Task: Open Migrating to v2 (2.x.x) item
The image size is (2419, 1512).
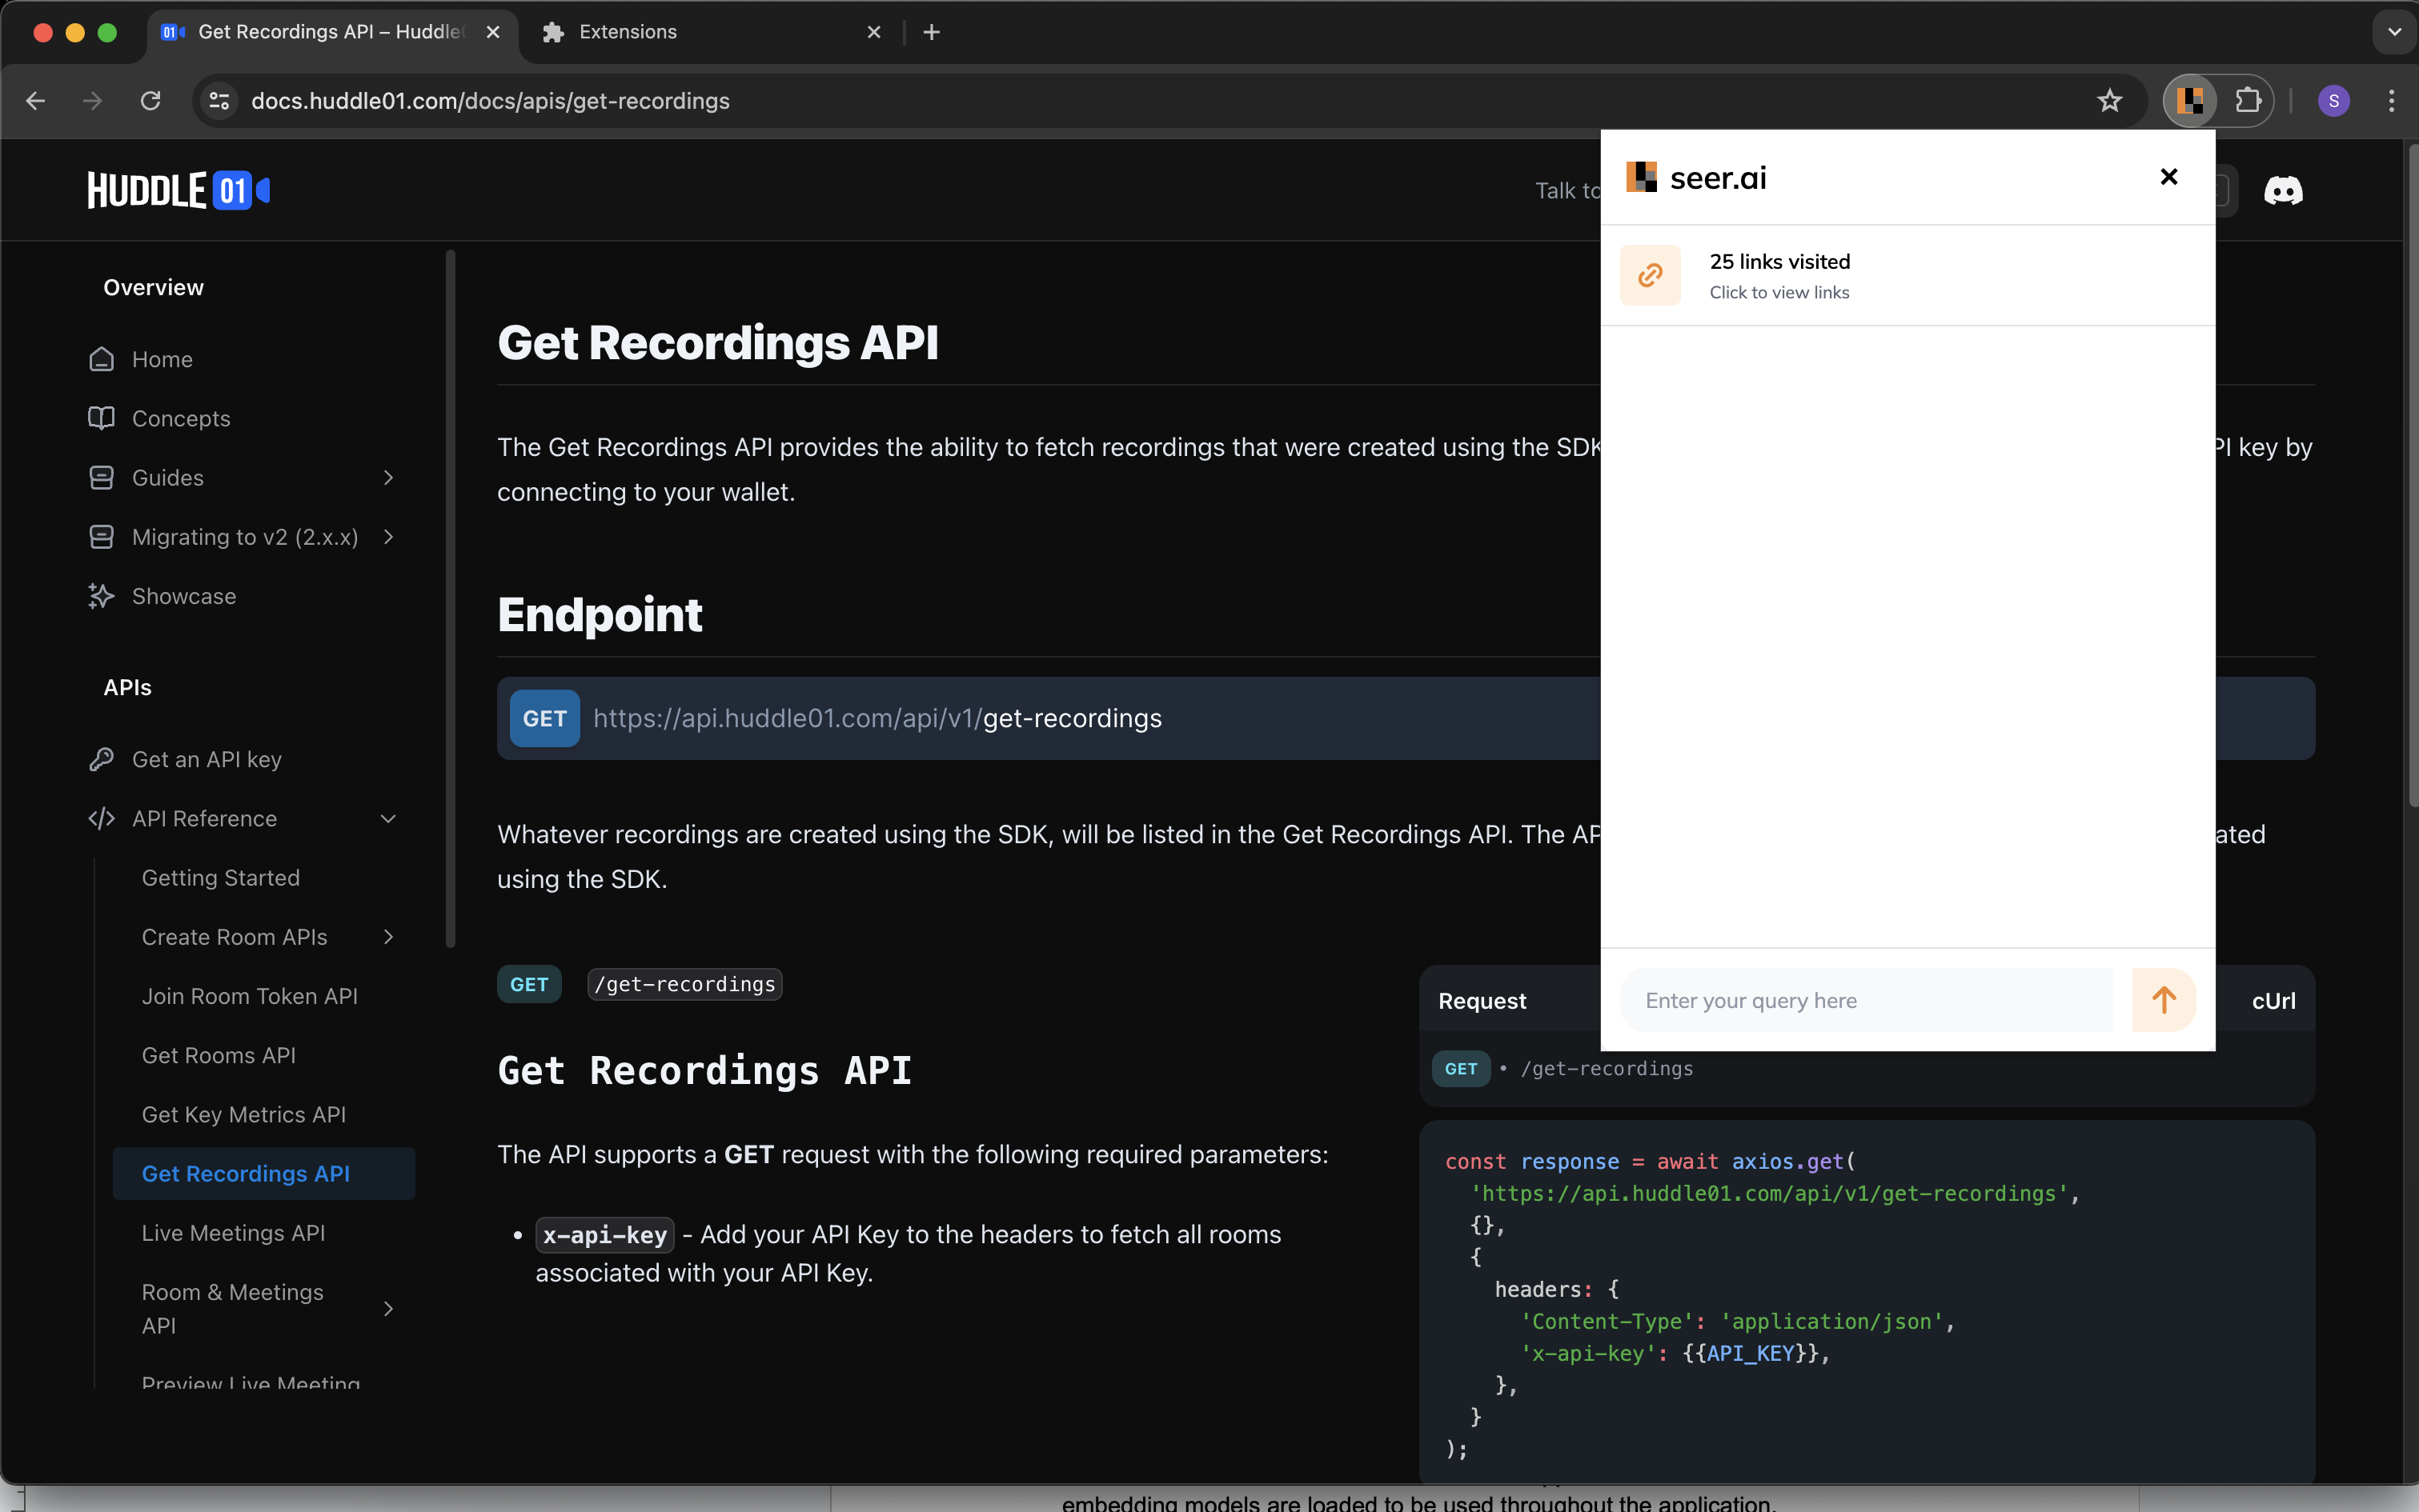Action: click(x=245, y=537)
